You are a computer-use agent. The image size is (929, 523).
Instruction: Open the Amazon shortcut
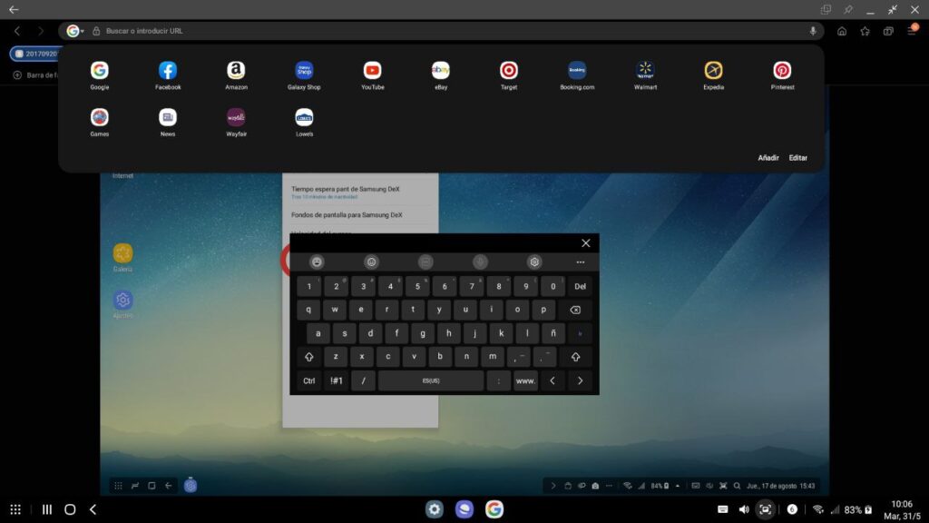pos(236,69)
